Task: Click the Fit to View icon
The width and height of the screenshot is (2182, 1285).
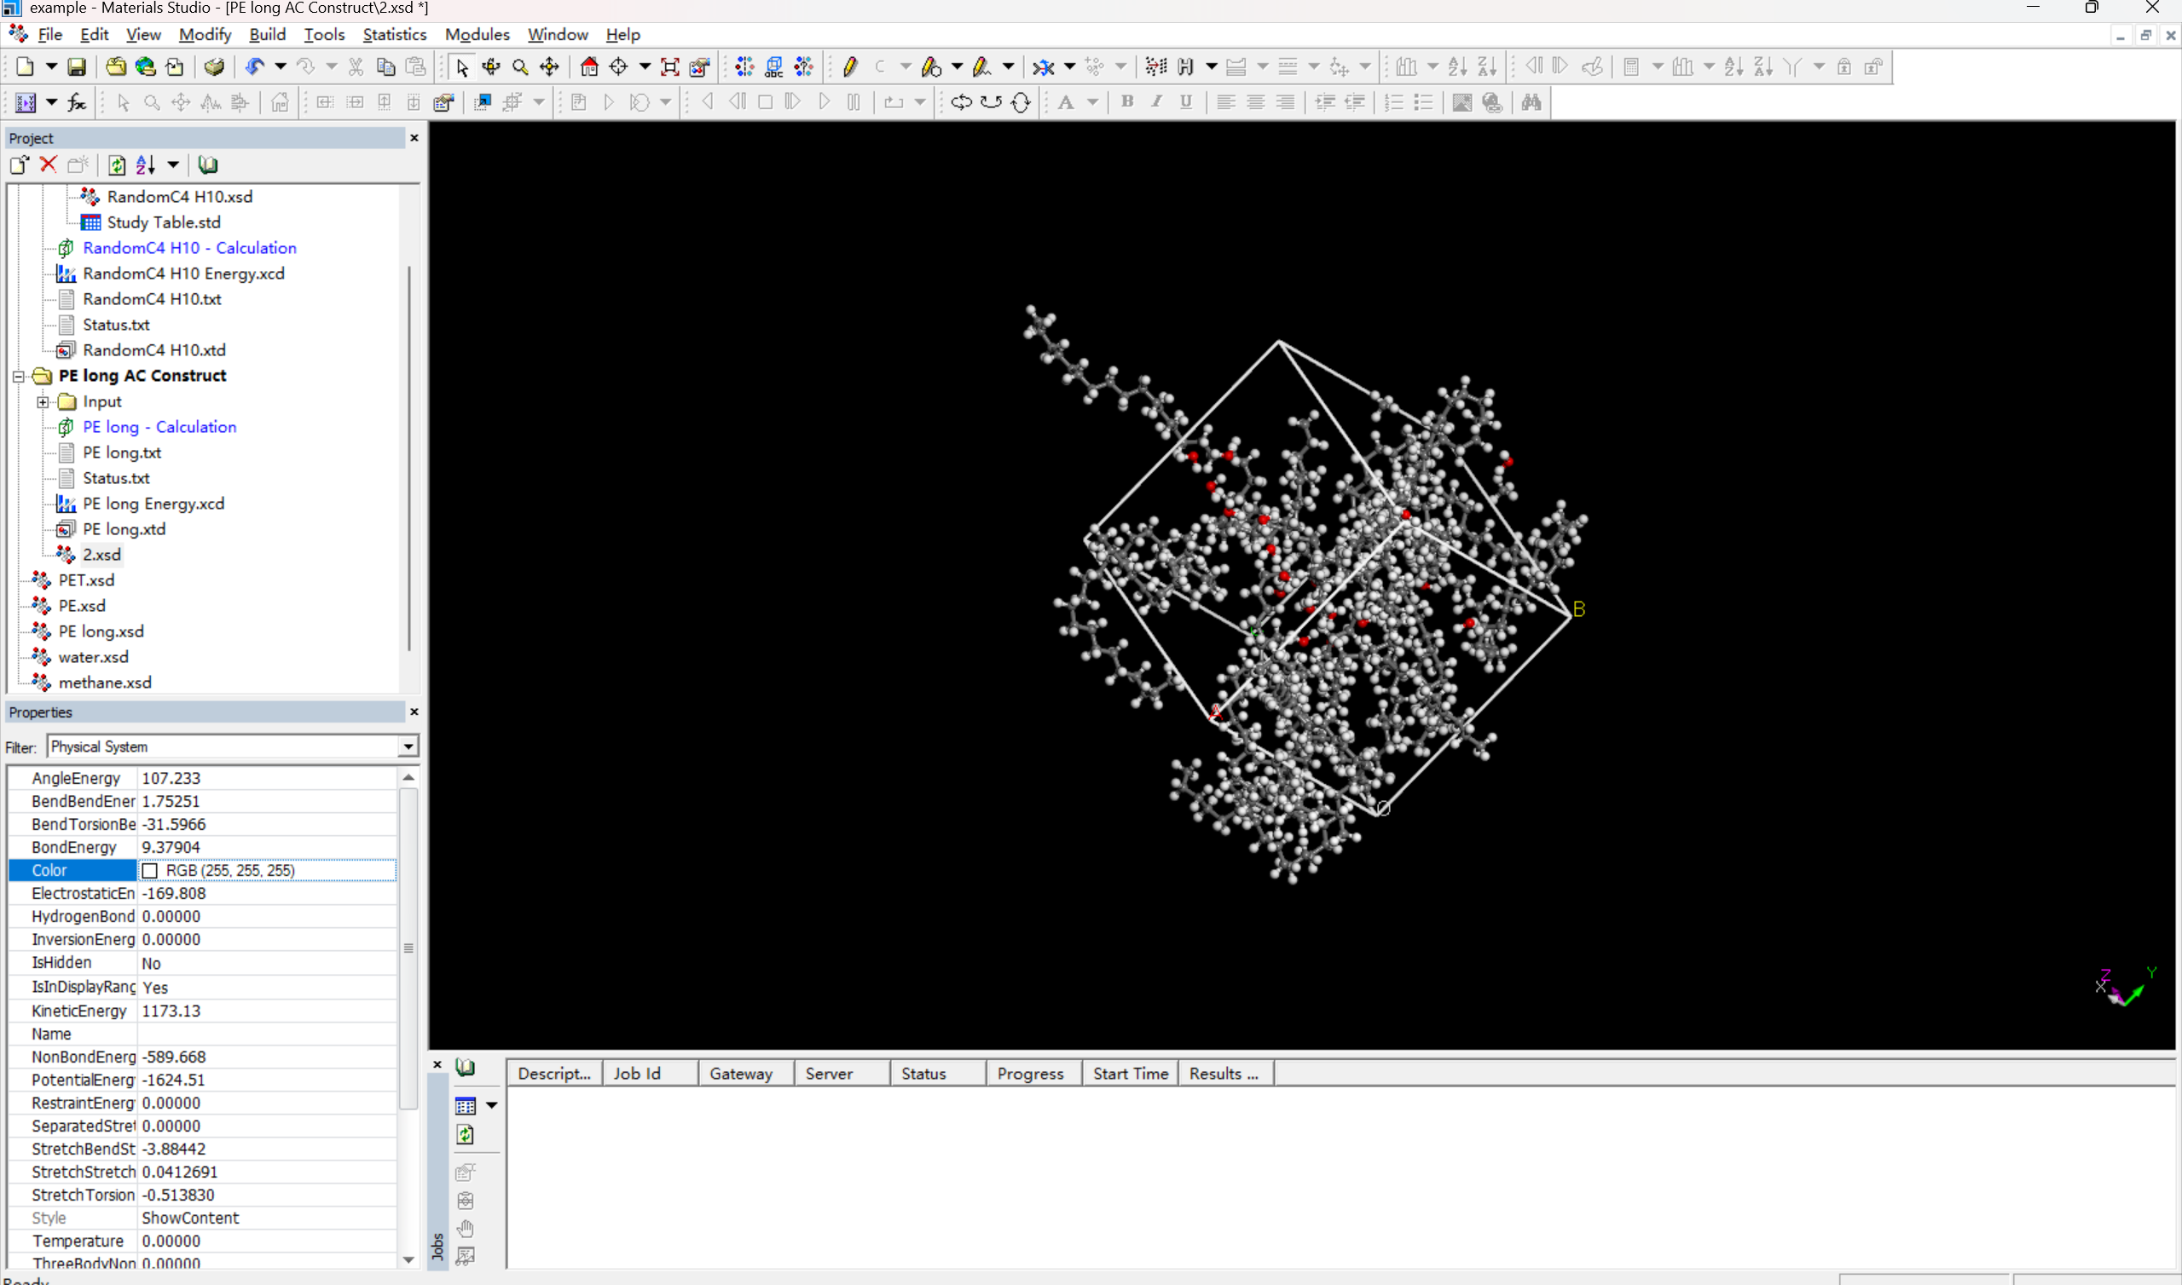Action: pos(669,66)
